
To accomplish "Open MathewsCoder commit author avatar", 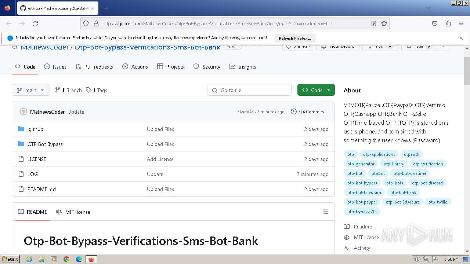I will 23,112.
